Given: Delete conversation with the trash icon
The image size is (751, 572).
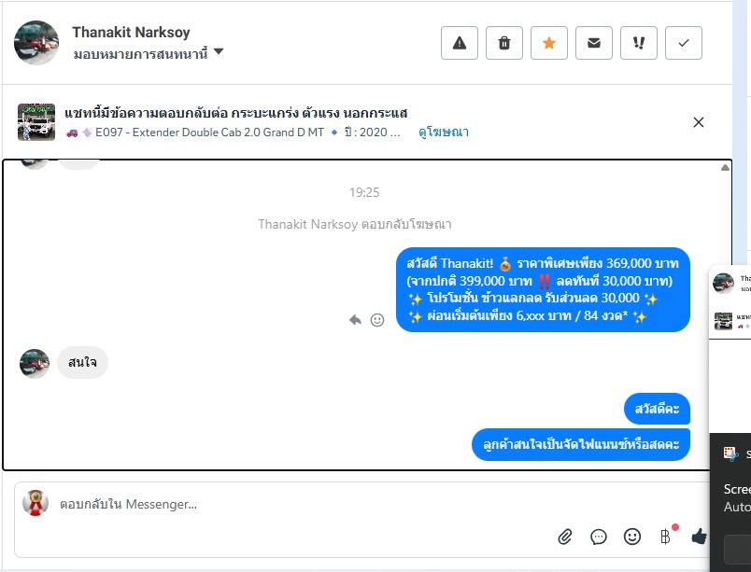Looking at the screenshot, I should point(503,43).
